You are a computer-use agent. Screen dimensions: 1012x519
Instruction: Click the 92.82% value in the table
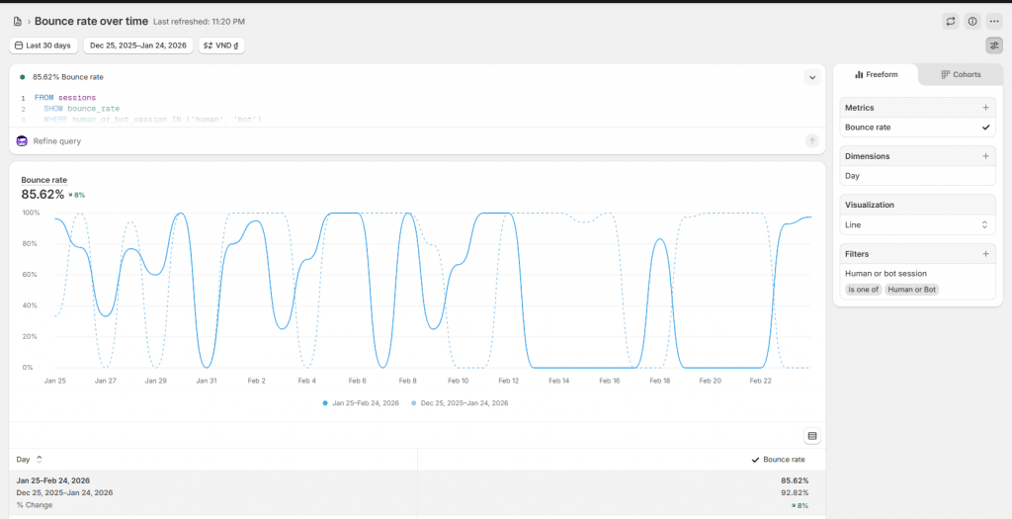click(x=794, y=492)
